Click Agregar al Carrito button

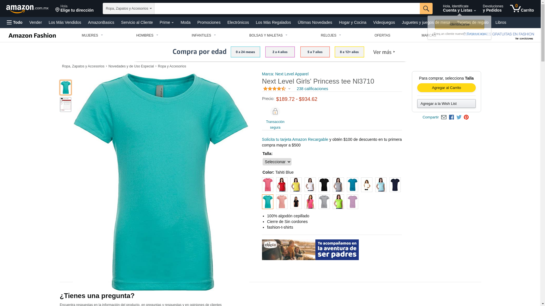[446, 88]
